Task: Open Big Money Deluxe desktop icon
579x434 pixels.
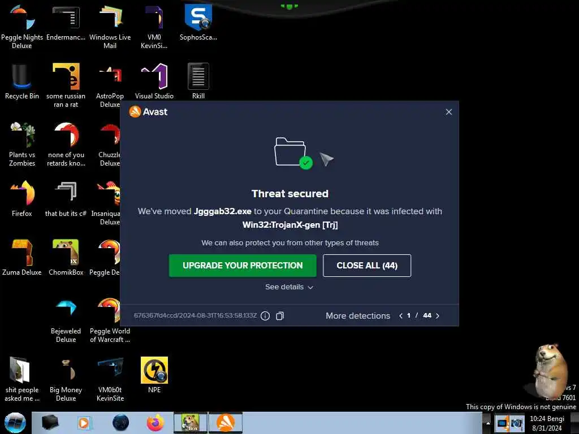Action: click(66, 379)
